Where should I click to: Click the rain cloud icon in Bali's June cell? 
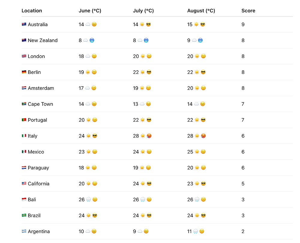pyautogui.click(x=88, y=199)
